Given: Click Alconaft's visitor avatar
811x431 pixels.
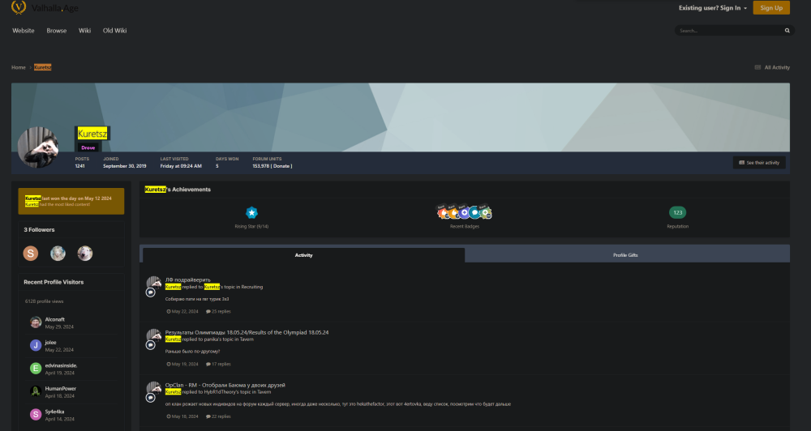Looking at the screenshot, I should point(36,322).
